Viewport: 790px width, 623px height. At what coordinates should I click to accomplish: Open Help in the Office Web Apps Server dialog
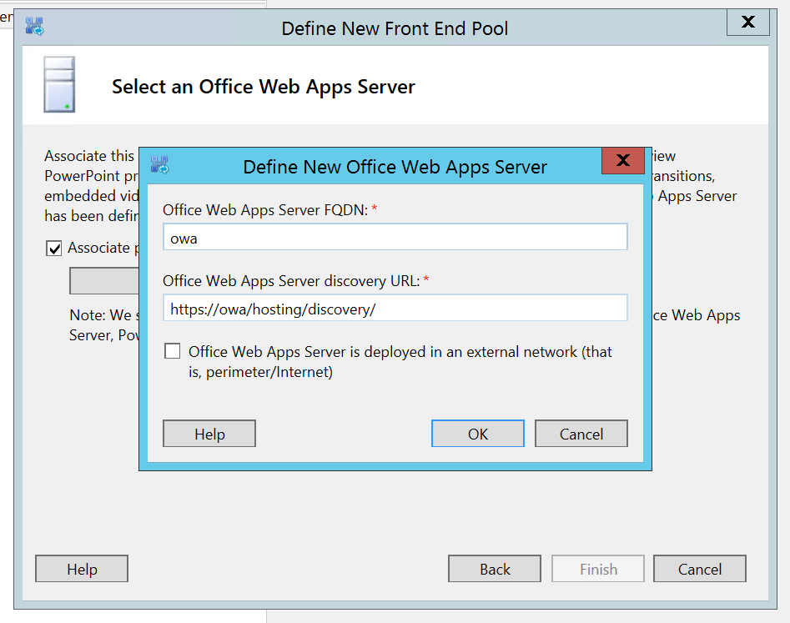[209, 434]
